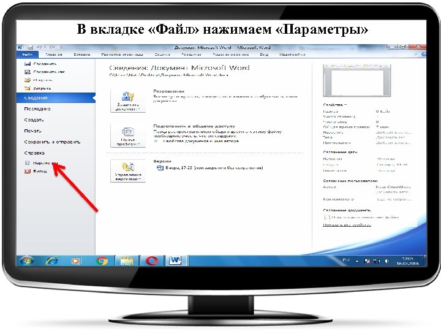Click the Название property value field

click(393, 132)
